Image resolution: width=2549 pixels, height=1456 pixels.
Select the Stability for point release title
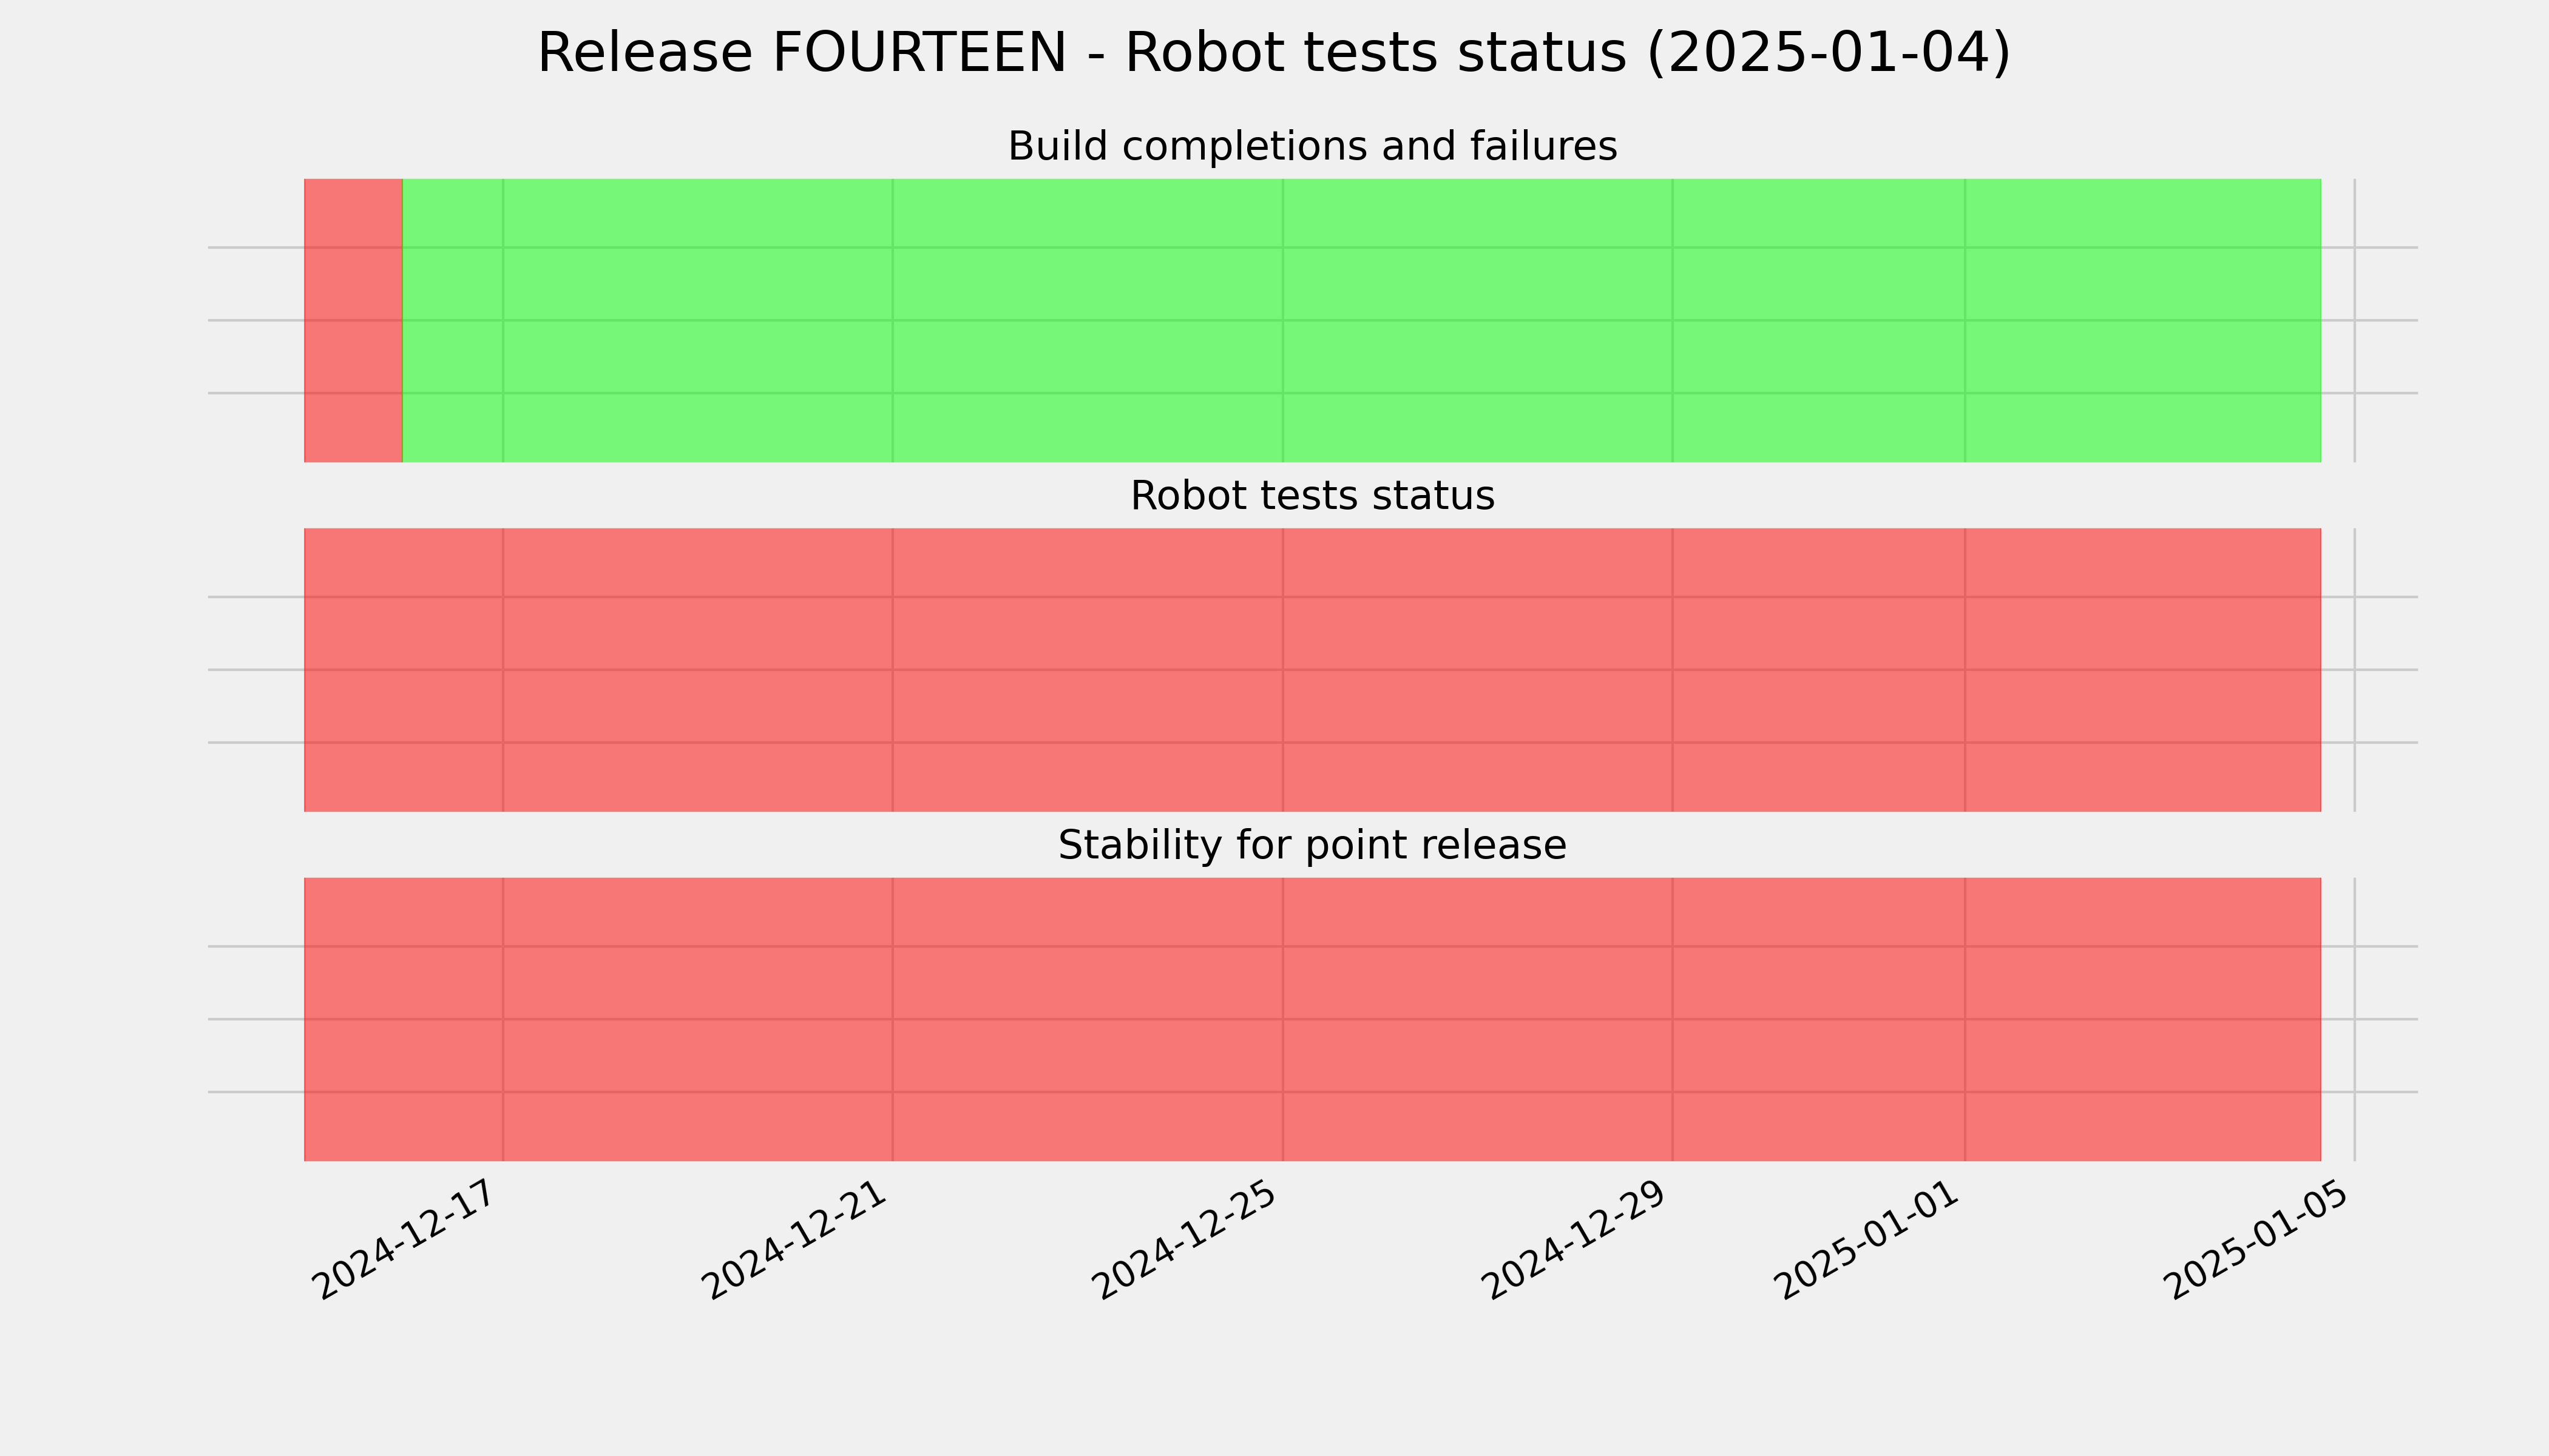(1312, 845)
